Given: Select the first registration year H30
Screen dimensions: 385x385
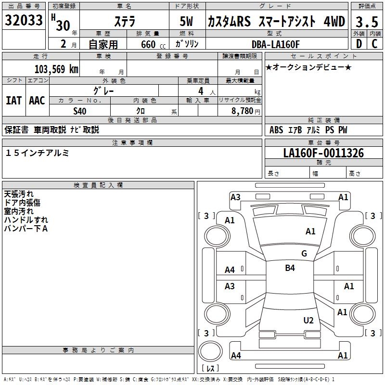Looking at the screenshot, I should 62,23.
